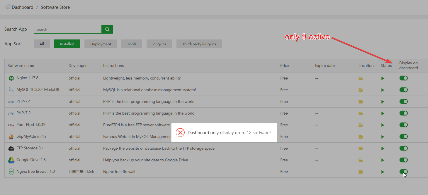Viewport: 428px width, 195px height.
Task: Open the Pure-Ftpd location folder icon
Action: coord(361,125)
